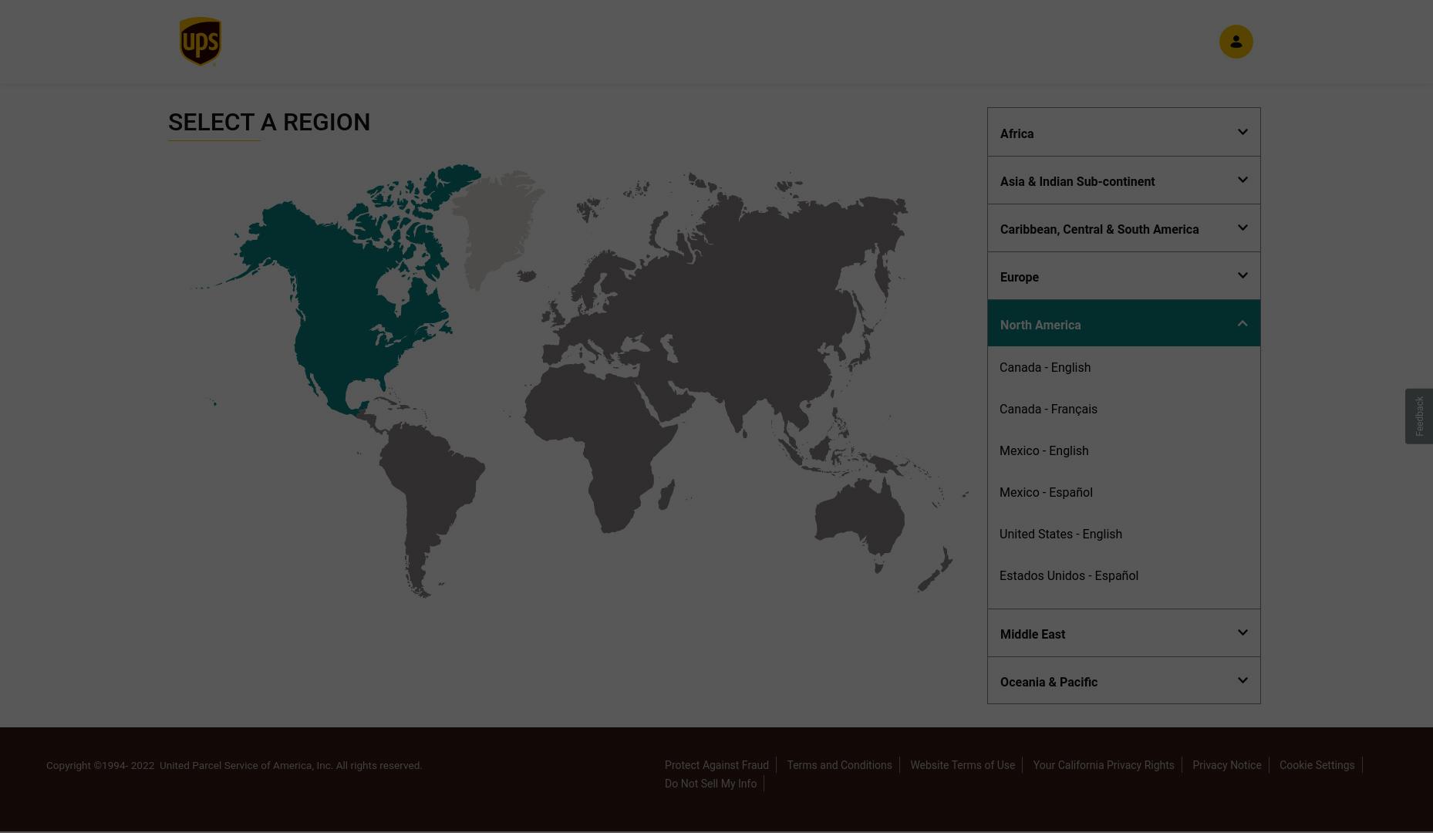Expand Asia & Indian Sub-continent chevron

pyautogui.click(x=1242, y=180)
